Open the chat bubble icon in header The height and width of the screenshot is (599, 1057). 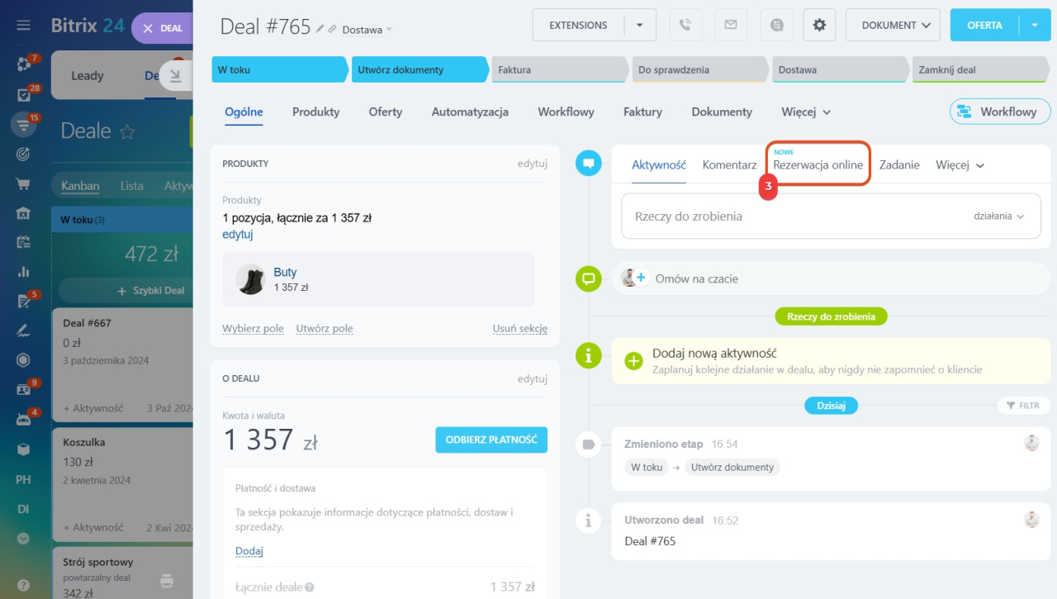coord(776,26)
